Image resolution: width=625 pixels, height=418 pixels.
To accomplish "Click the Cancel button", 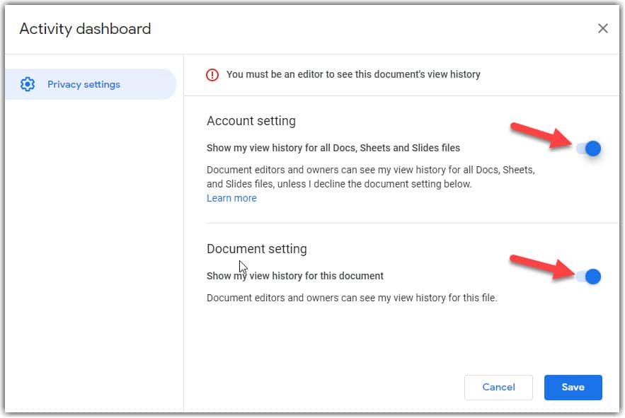I will click(498, 387).
